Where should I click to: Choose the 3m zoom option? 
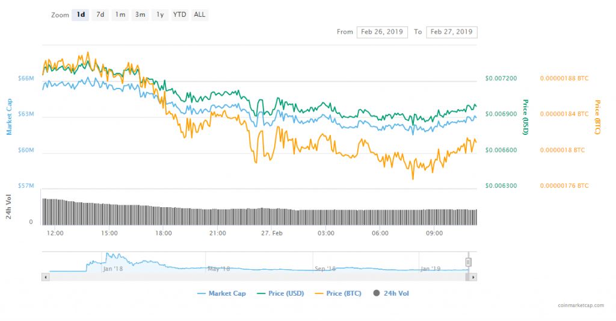click(x=140, y=15)
